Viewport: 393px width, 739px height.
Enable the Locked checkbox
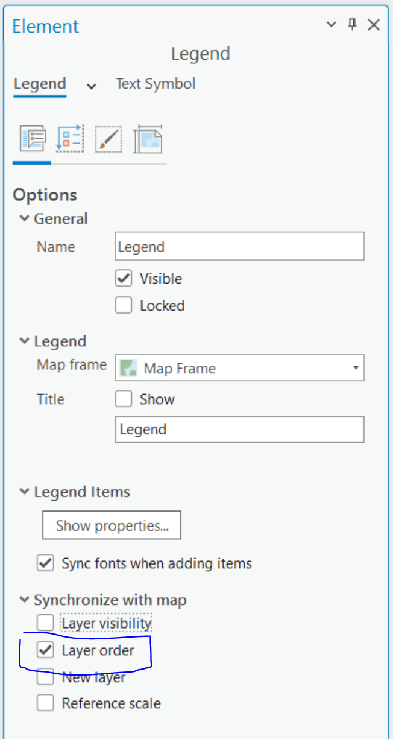pyautogui.click(x=124, y=306)
